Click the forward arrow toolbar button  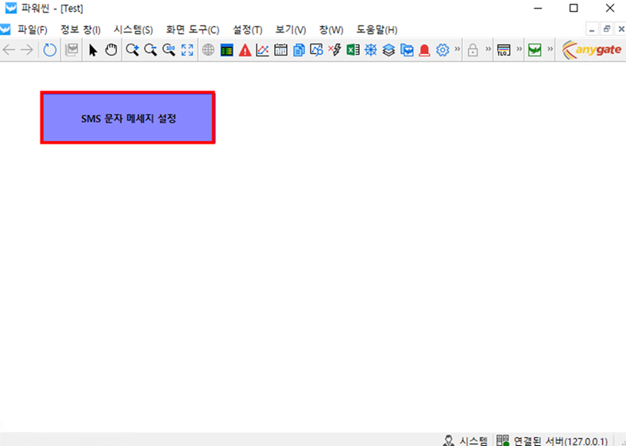(x=27, y=50)
